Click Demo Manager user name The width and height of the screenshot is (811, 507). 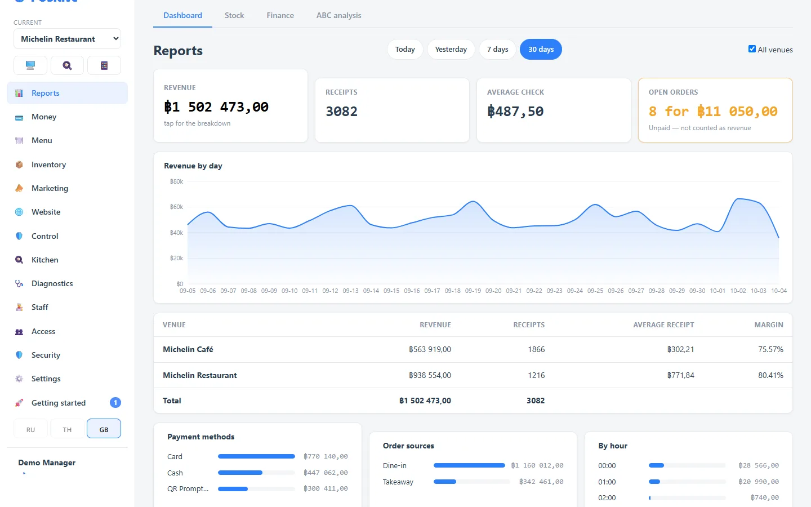47,462
